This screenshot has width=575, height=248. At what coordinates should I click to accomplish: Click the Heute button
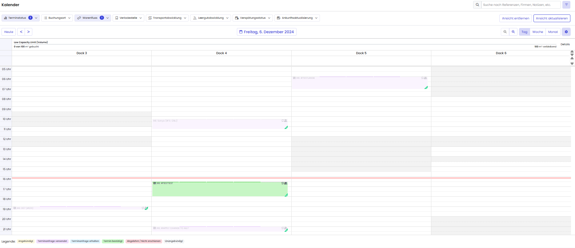click(x=9, y=32)
